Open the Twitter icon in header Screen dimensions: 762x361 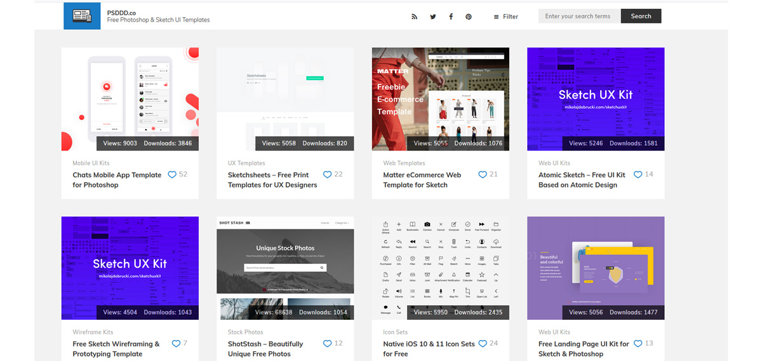coord(432,17)
